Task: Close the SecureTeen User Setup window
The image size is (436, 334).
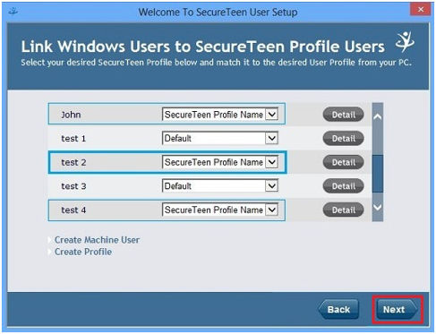Action: tap(421, 9)
